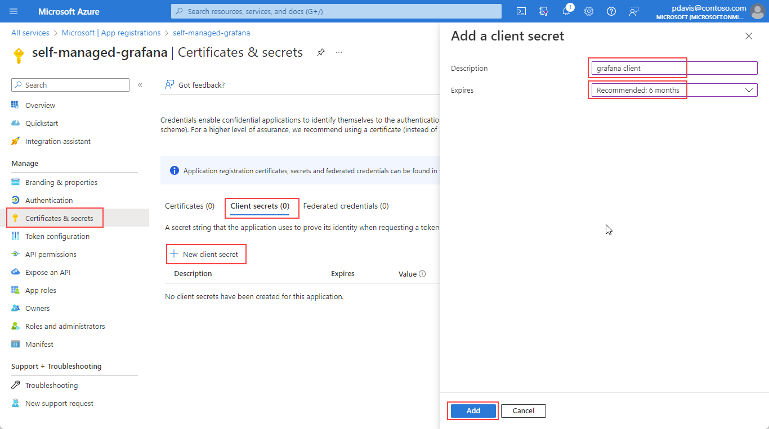The height and width of the screenshot is (429, 769).
Task: Cancel adding the client secret
Action: [524, 411]
